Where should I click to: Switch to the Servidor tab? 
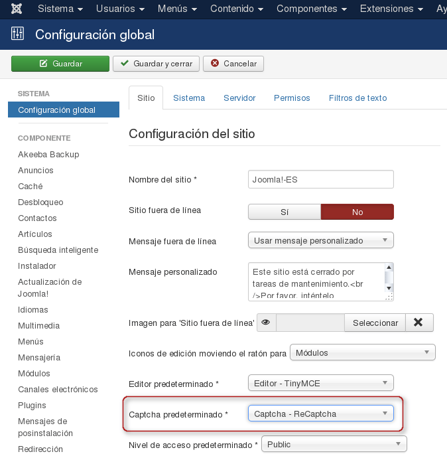[x=239, y=98]
